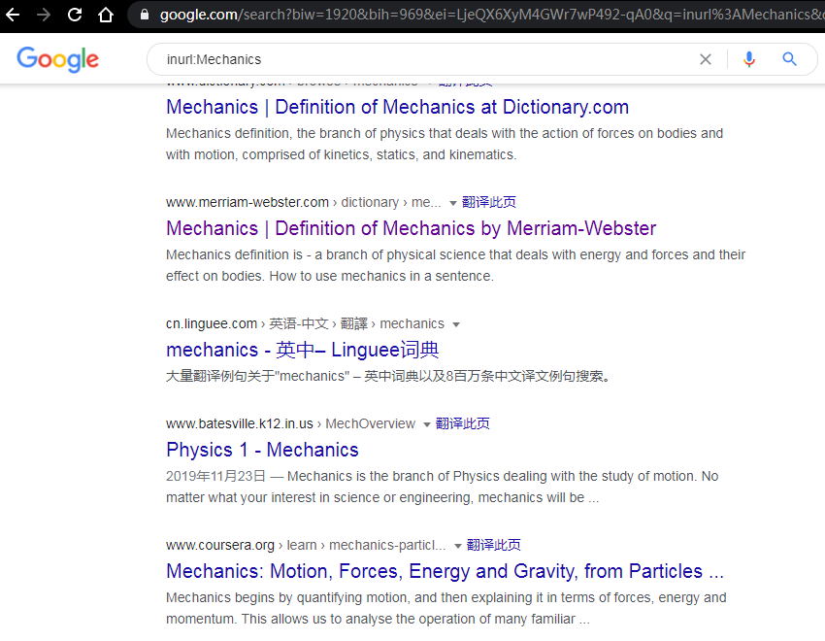Open the Physics 1 - Mechanics result
The image size is (825, 641).
[262, 450]
